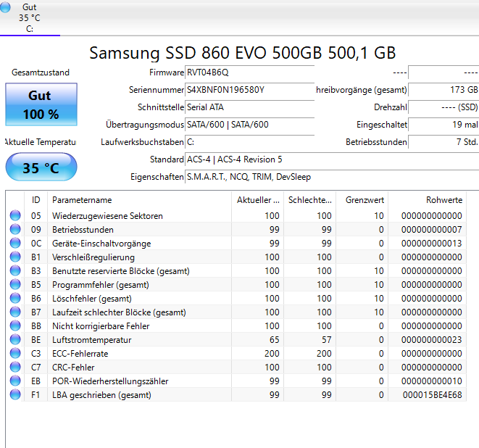Image resolution: width=479 pixels, height=448 pixels.
Task: Click the Gesamtzustand label
Action: (x=41, y=72)
